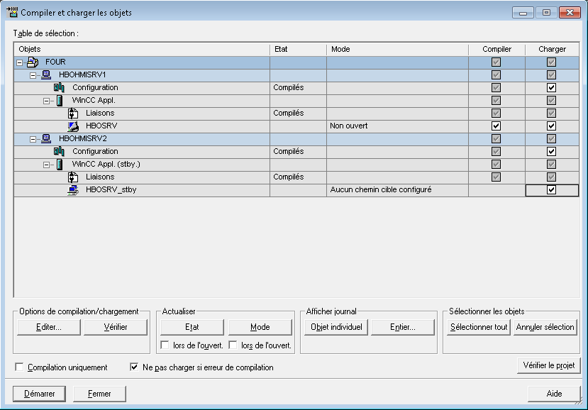Click the Etat column header
This screenshot has width=588, height=410.
[298, 49]
